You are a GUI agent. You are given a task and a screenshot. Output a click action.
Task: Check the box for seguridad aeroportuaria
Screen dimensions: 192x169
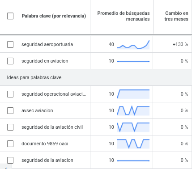(x=10, y=44)
